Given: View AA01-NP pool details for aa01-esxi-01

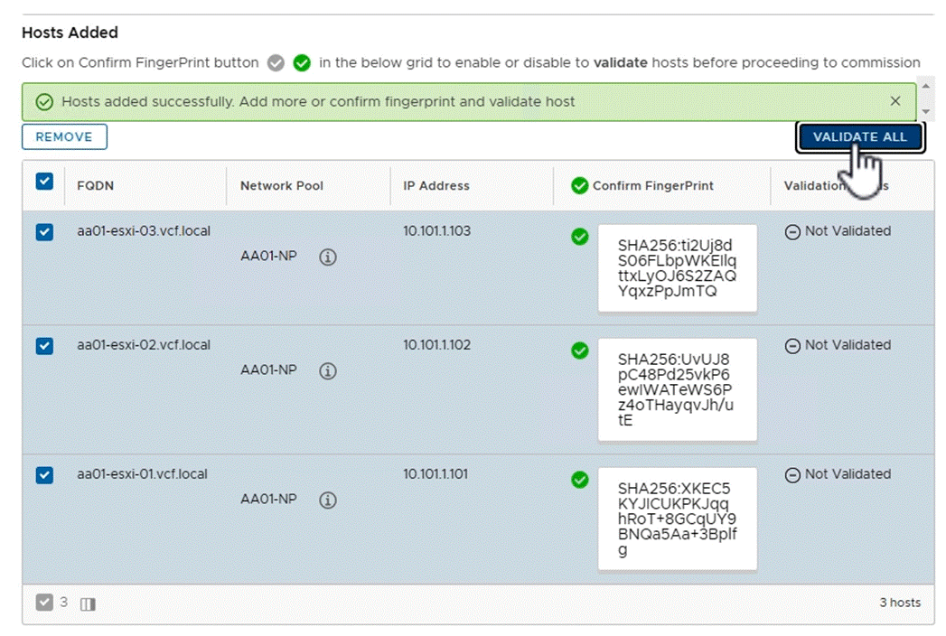Looking at the screenshot, I should tap(328, 500).
